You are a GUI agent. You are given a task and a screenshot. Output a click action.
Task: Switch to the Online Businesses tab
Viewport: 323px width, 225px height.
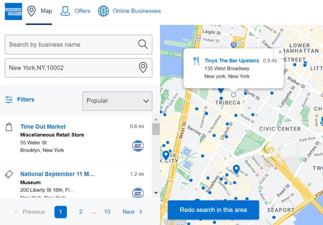click(129, 11)
